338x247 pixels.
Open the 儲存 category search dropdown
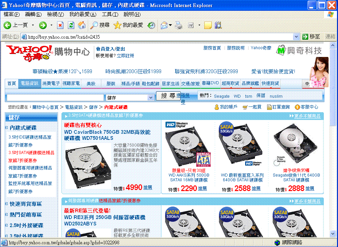[151, 98]
